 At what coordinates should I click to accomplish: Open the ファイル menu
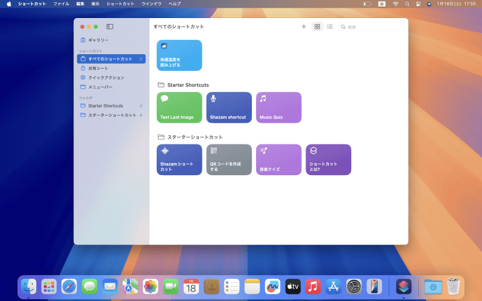point(61,4)
